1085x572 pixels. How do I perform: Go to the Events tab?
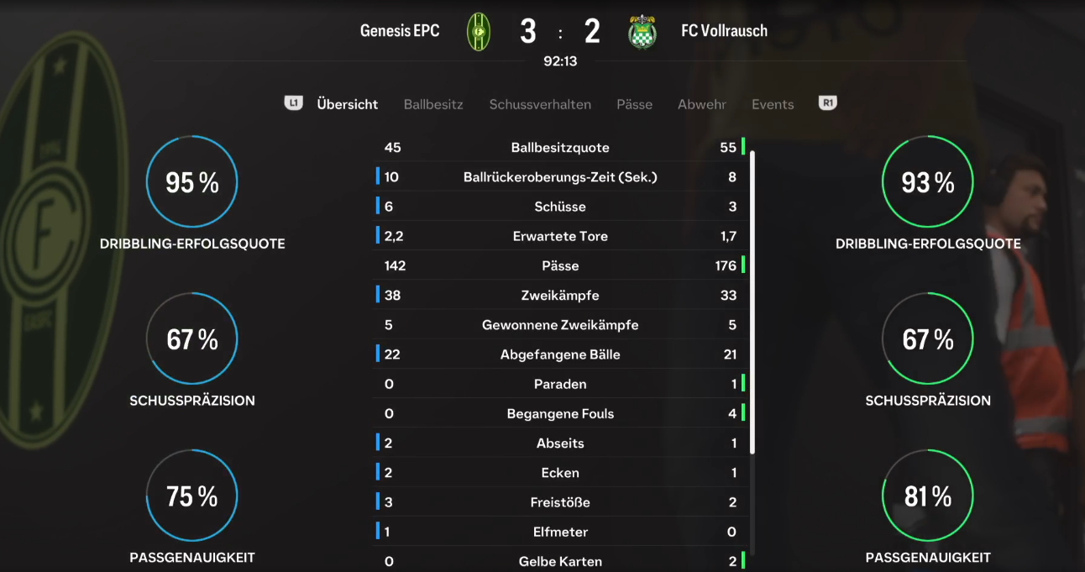[x=773, y=104]
